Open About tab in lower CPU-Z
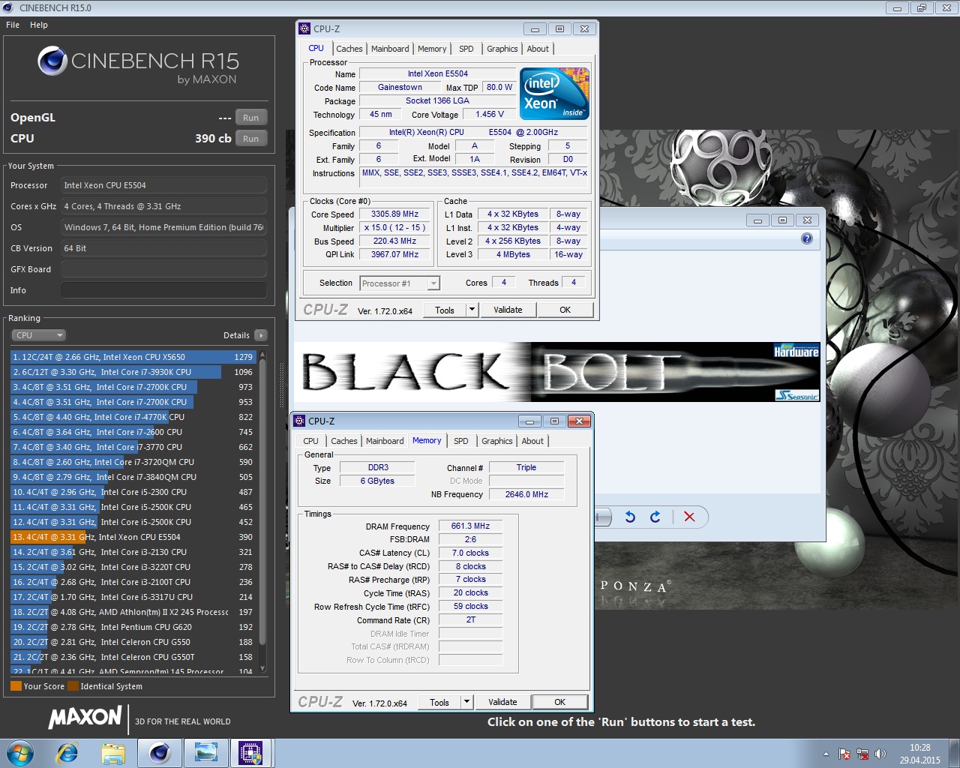This screenshot has width=960, height=768. point(532,441)
